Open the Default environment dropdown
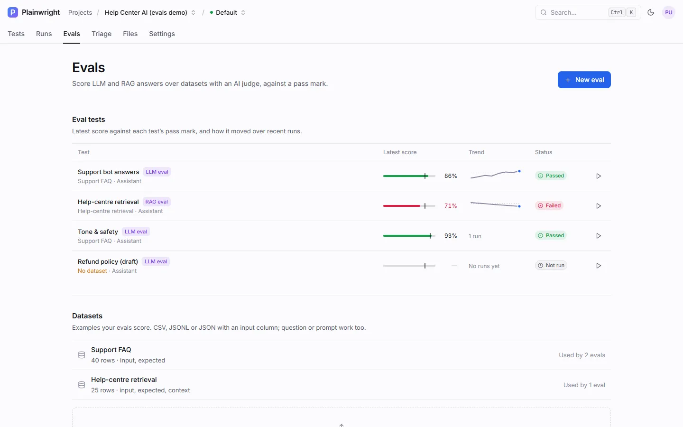Image resolution: width=683 pixels, height=427 pixels. pos(227,12)
